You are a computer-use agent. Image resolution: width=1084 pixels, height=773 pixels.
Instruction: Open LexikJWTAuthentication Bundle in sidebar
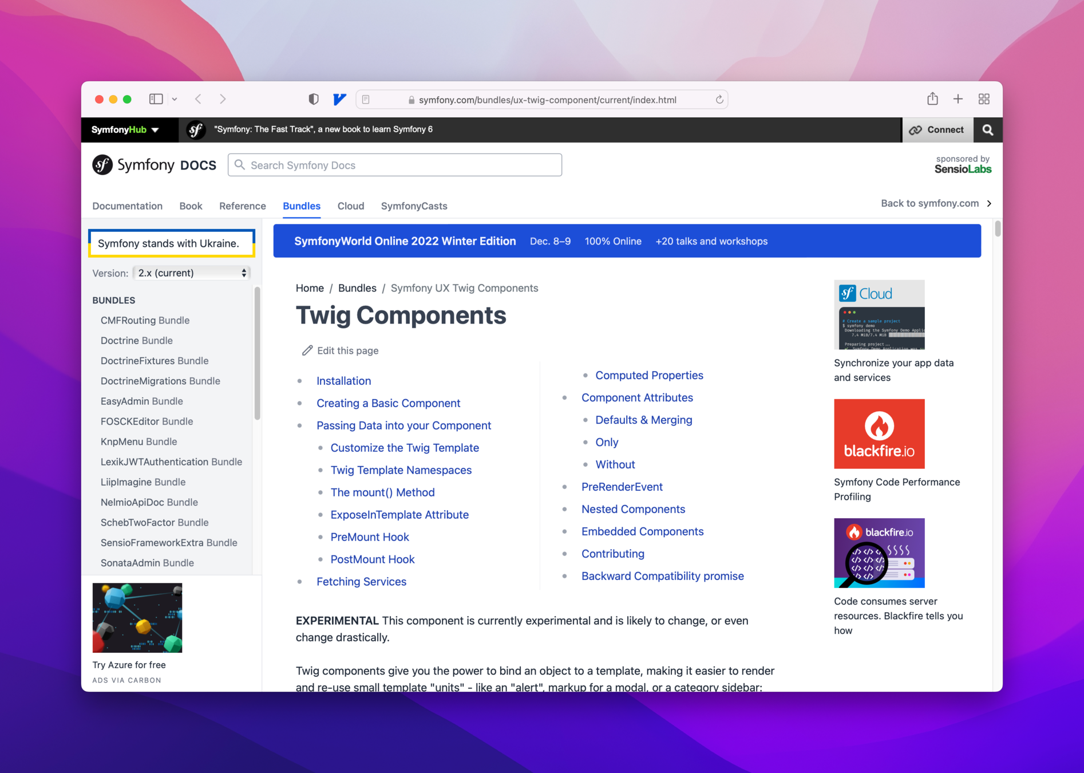[171, 462]
